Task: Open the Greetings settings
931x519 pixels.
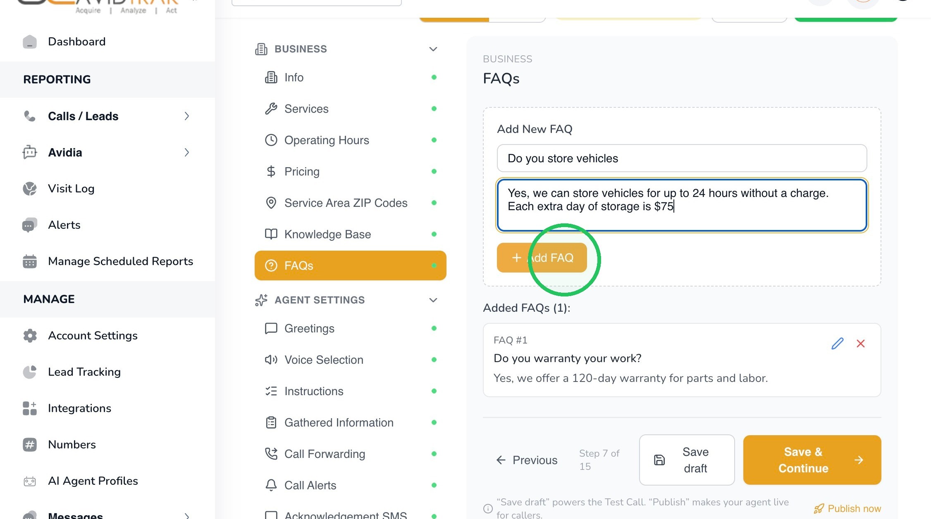Action: pyautogui.click(x=350, y=328)
